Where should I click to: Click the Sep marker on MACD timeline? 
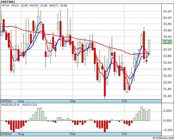72,134
